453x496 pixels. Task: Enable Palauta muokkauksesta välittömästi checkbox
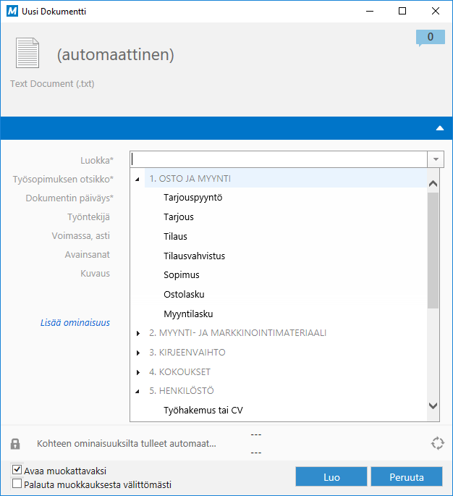pos(17,484)
